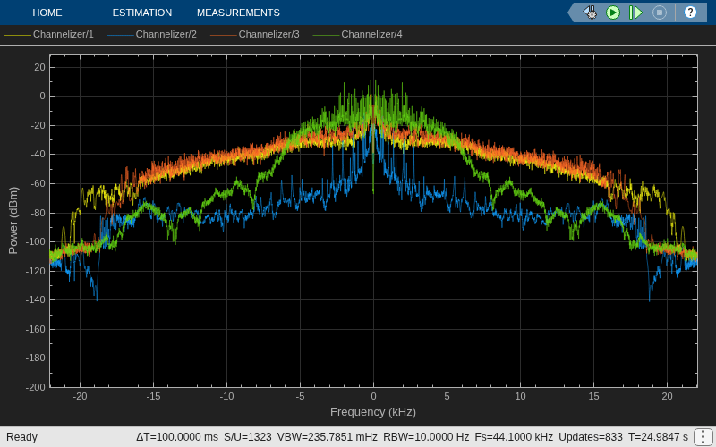Open Help with the question mark icon
The width and height of the screenshot is (716, 447).
point(690,13)
